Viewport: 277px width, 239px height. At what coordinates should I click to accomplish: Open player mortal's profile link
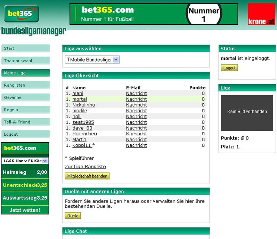[80, 99]
